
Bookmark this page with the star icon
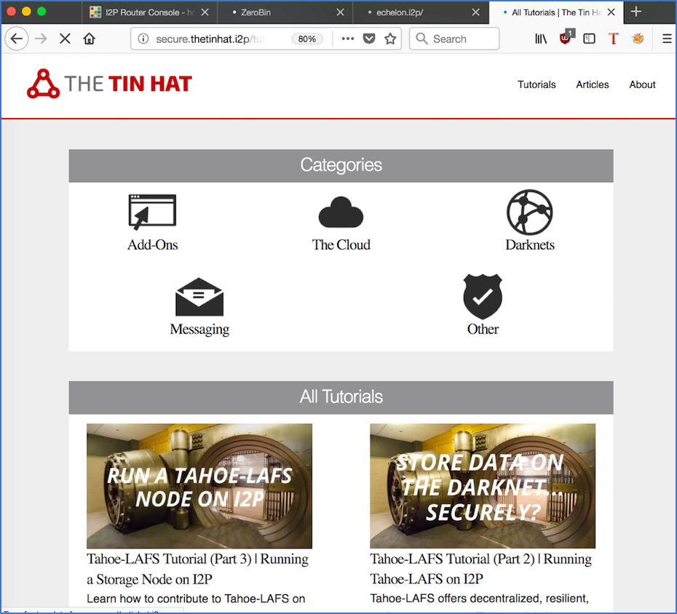390,39
